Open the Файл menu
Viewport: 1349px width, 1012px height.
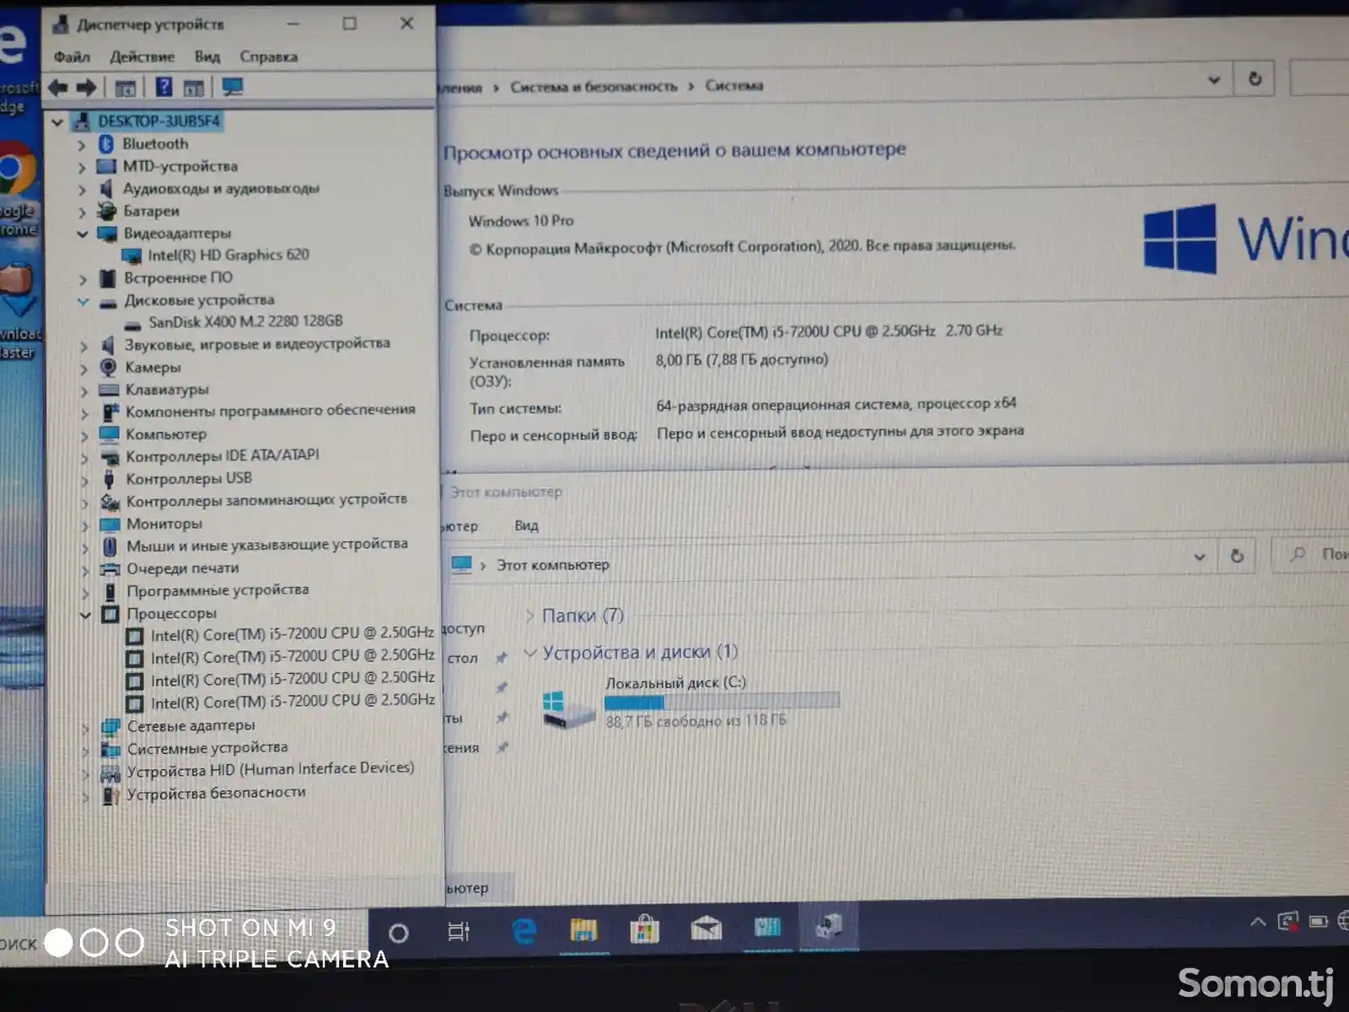click(x=72, y=57)
